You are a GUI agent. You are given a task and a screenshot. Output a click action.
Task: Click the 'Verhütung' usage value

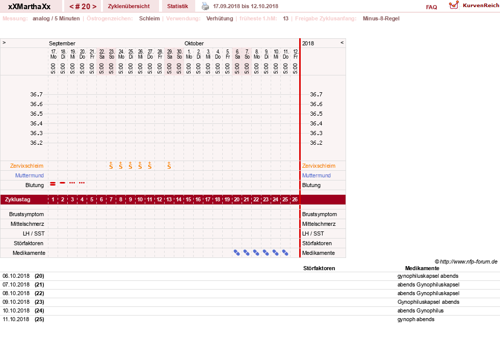[220, 18]
